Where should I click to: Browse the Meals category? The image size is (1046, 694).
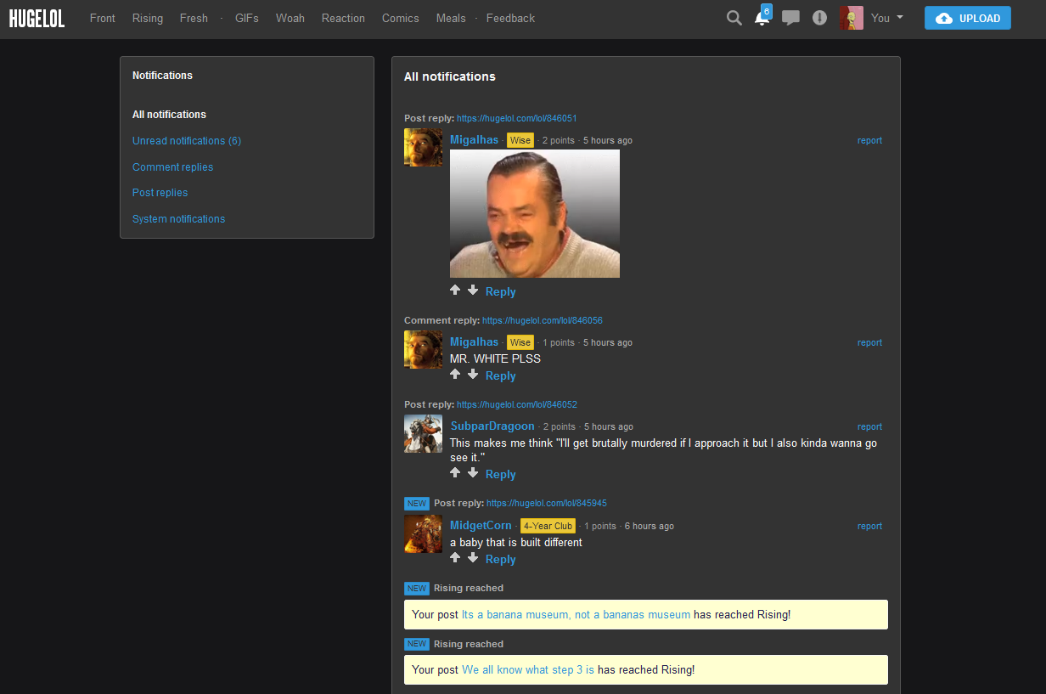451,18
